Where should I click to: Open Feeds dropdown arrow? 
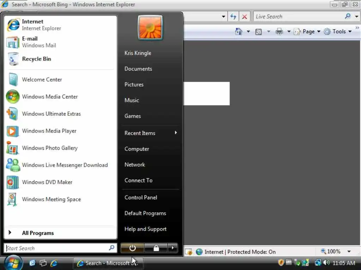click(x=268, y=31)
